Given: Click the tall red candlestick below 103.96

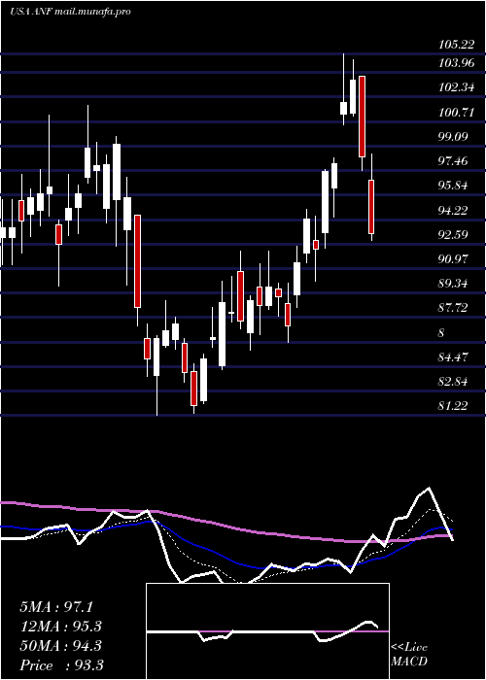Looking at the screenshot, I should point(362,117).
